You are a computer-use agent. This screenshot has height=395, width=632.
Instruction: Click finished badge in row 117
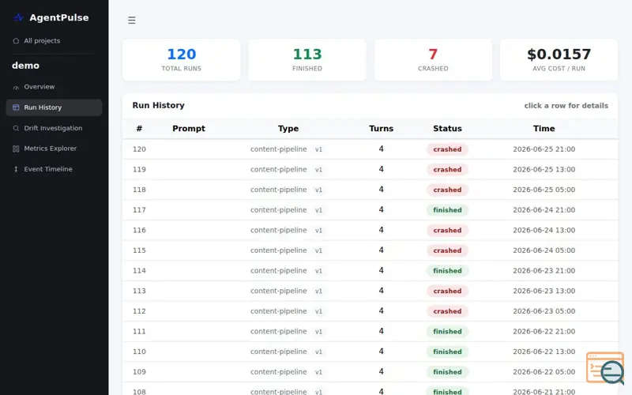447,210
